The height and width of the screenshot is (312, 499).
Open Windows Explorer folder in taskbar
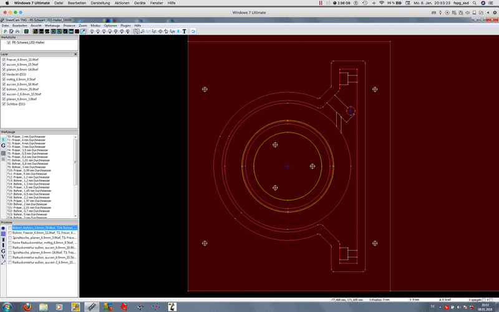point(43,306)
